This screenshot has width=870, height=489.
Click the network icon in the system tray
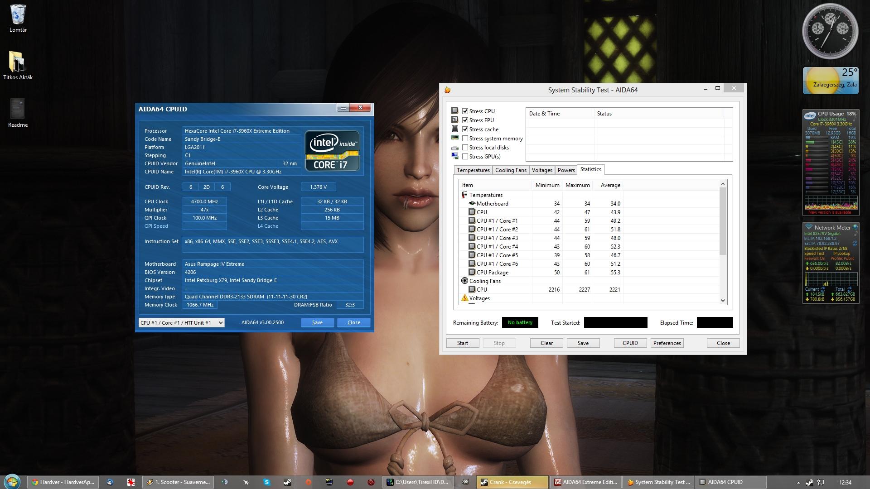coord(821,482)
